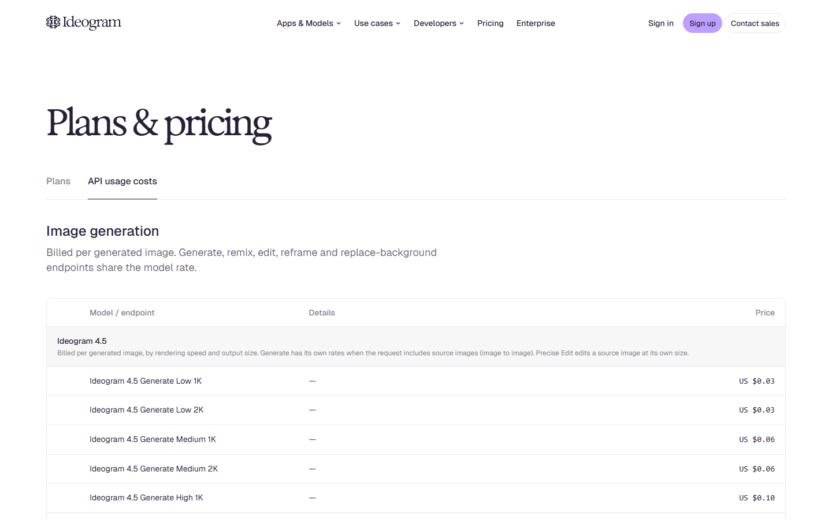
Task: Expand the Use cases menu
Action: [x=377, y=23]
